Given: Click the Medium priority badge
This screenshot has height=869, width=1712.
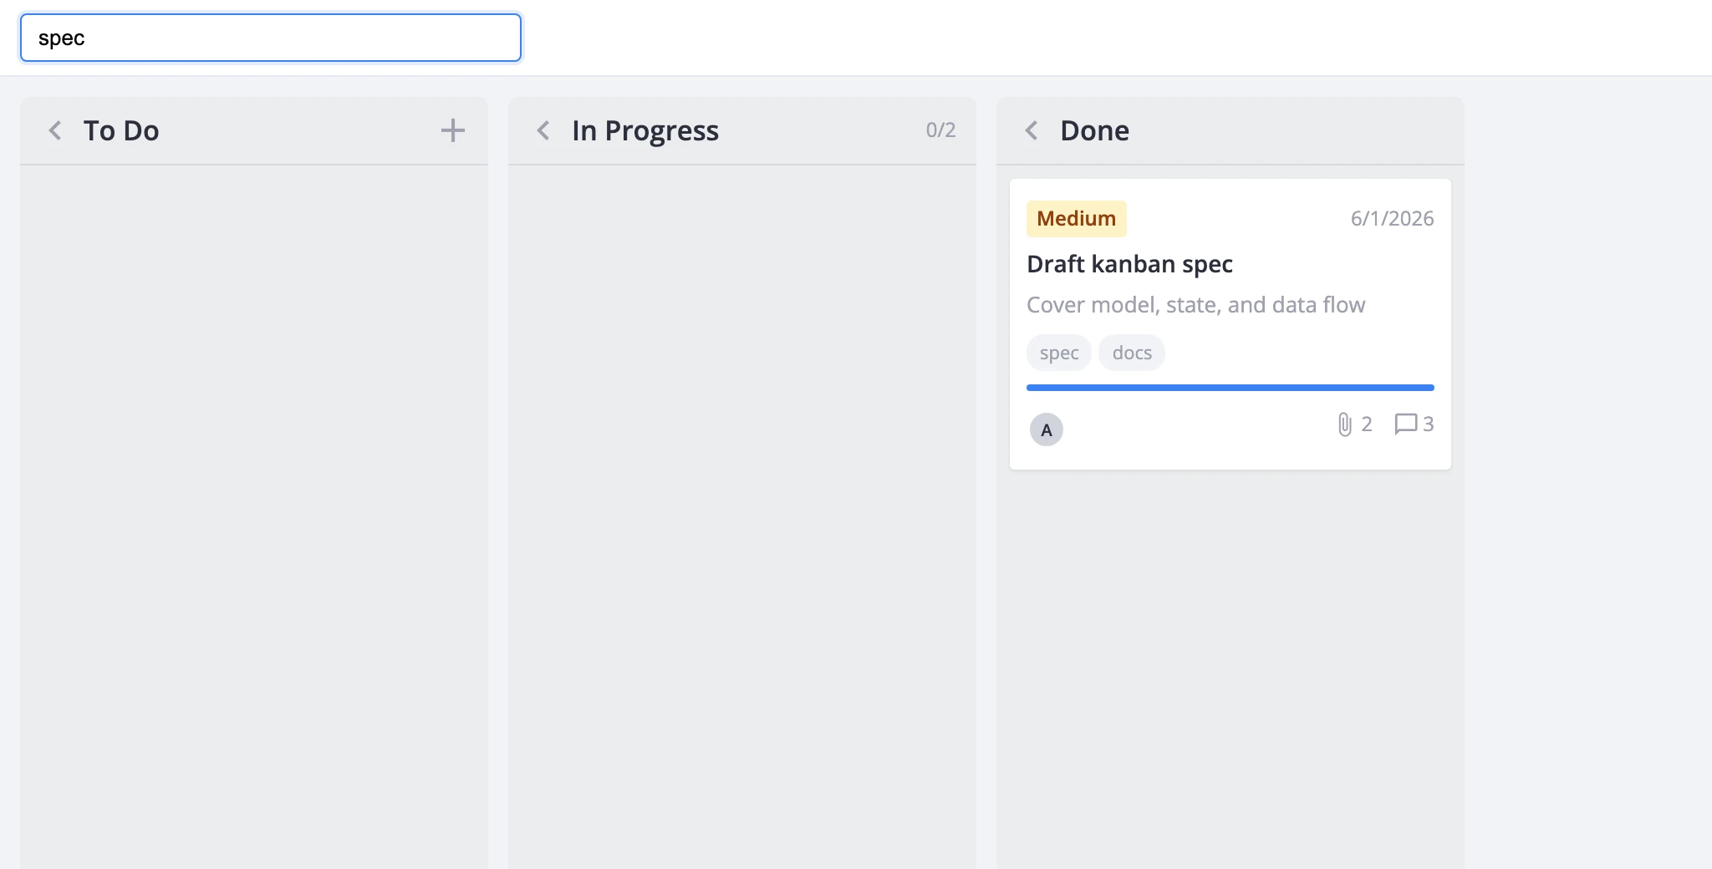Looking at the screenshot, I should pos(1077,218).
